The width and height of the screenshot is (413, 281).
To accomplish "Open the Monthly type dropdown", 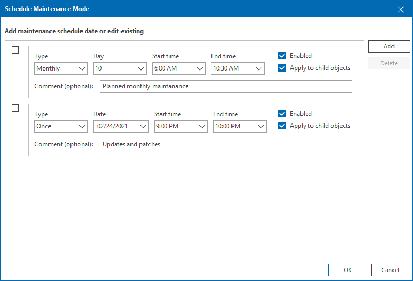I will coord(61,68).
